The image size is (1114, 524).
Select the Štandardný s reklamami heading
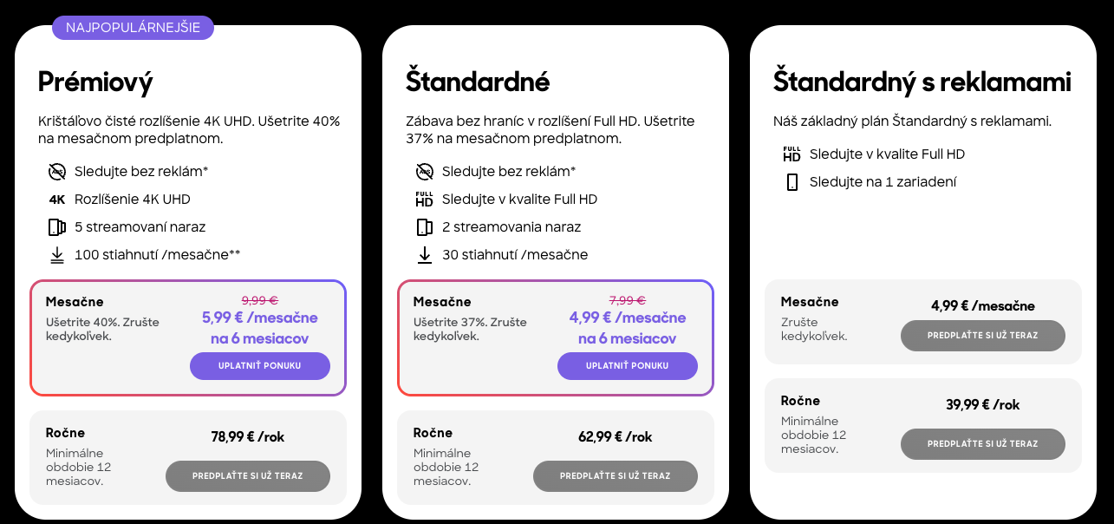[922, 82]
